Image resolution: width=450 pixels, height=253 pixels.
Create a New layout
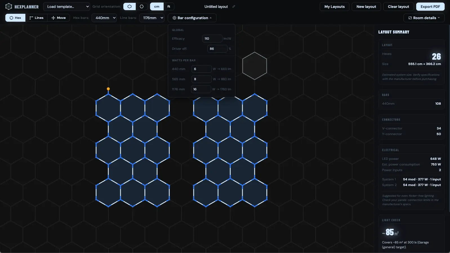366,6
